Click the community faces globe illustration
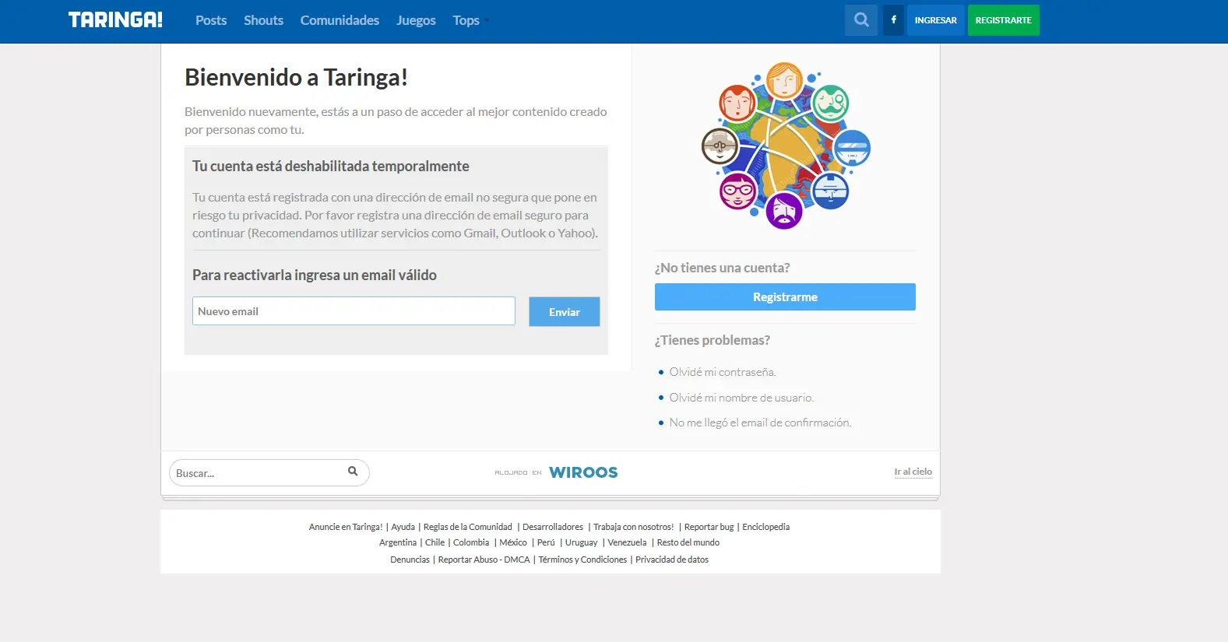The image size is (1228, 642). pos(785,146)
